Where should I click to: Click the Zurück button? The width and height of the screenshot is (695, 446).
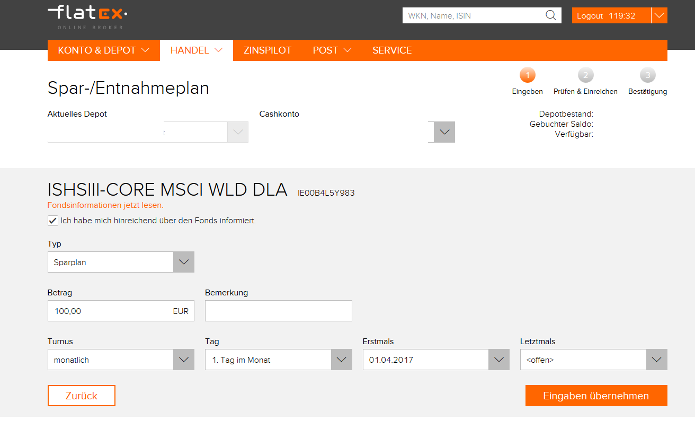click(x=81, y=396)
